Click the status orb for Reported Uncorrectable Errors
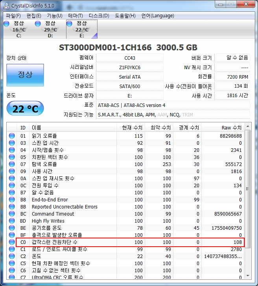 coord(12,207)
